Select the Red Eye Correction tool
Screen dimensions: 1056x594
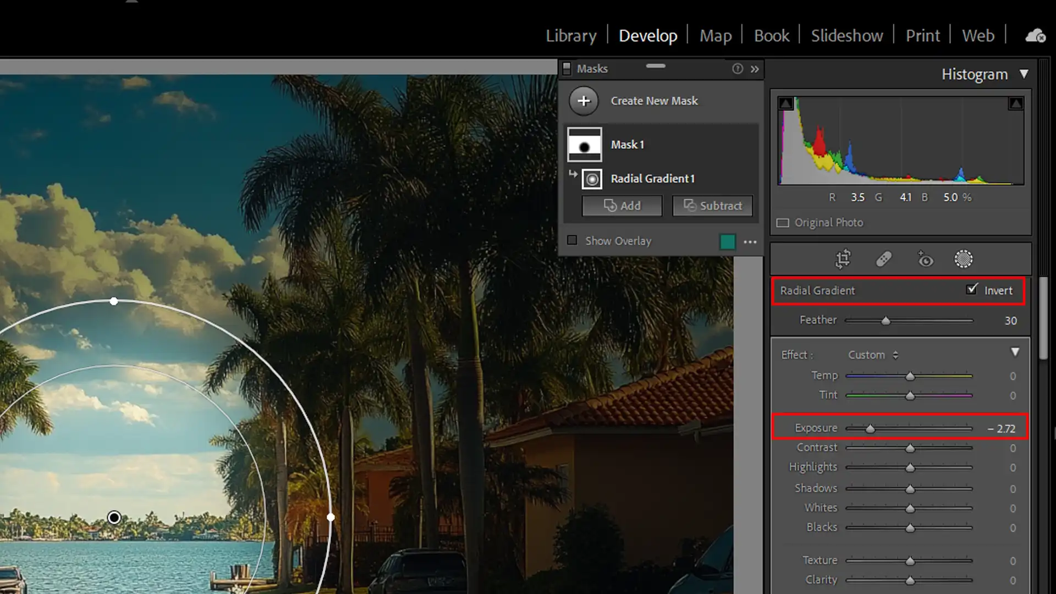point(925,259)
